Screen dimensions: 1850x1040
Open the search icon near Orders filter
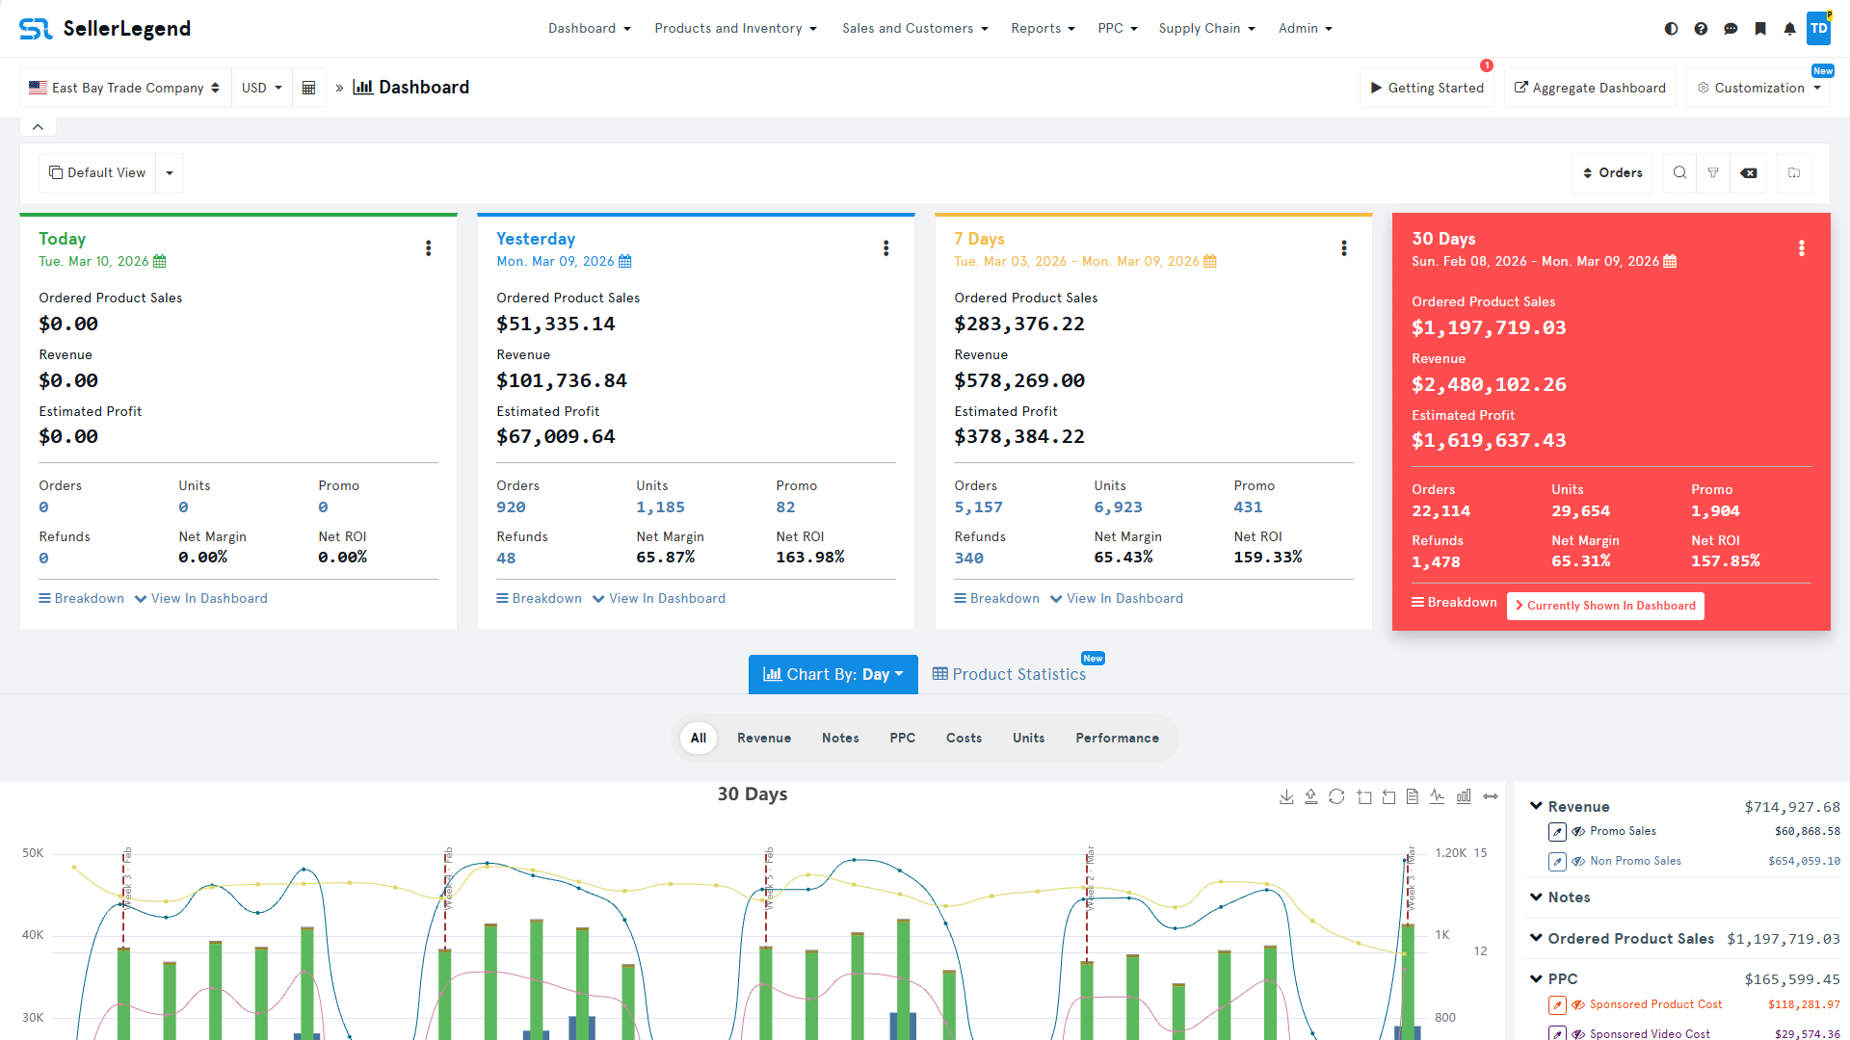click(x=1679, y=173)
